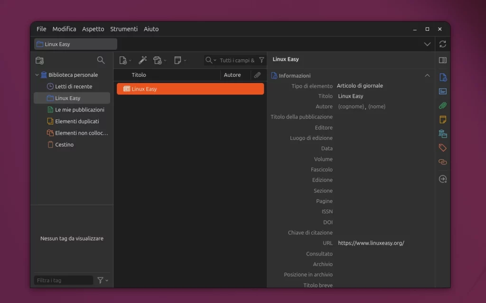Open the Strumenti menu
486x303 pixels.
click(124, 29)
